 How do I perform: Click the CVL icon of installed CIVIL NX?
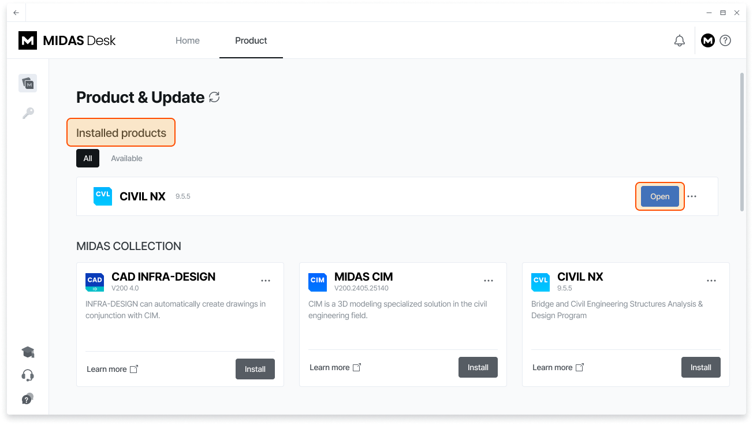103,196
